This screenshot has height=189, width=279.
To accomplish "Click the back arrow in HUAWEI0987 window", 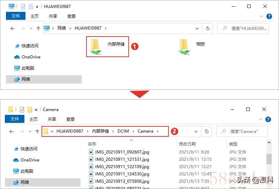I will [x=13, y=29].
